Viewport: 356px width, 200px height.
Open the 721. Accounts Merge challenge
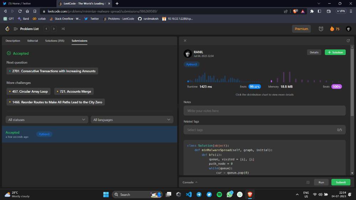coord(74,91)
